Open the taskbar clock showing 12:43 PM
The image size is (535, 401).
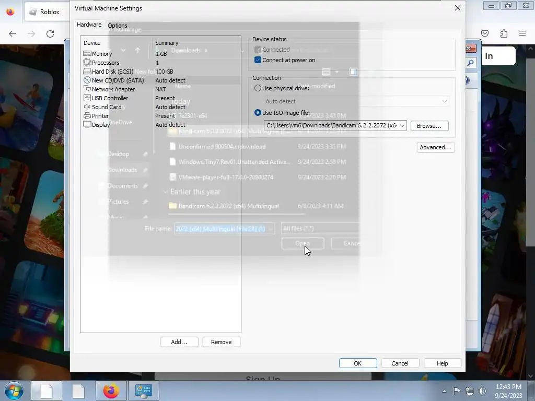point(508,391)
